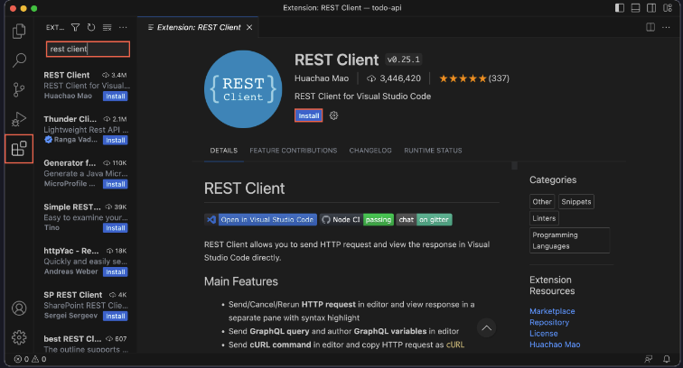Image resolution: width=683 pixels, height=368 pixels.
Task: Select the Extension: REST Client editor tab
Action: 198,27
